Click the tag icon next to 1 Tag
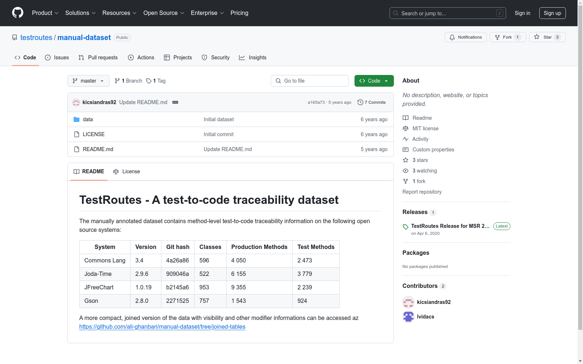 pyautogui.click(x=149, y=81)
